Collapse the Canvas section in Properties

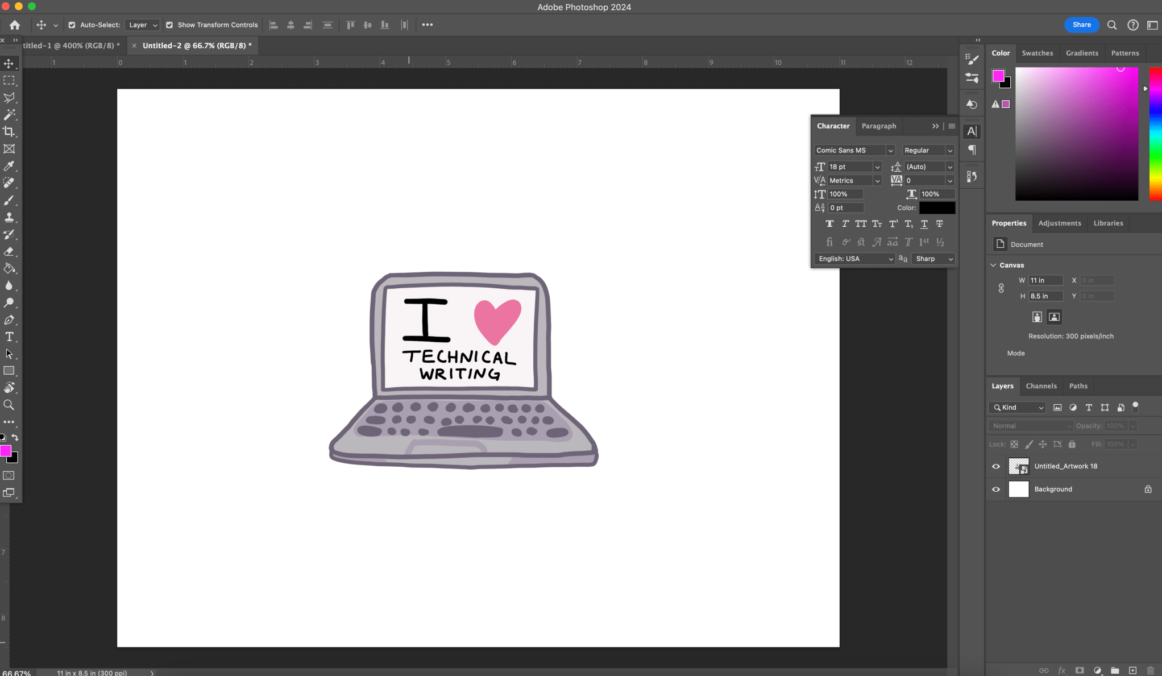click(993, 265)
